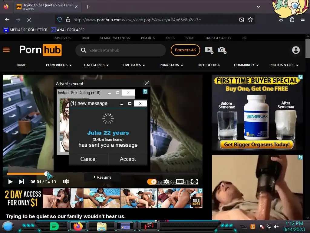Play the video
This screenshot has width=310, height=233.
click(10, 182)
